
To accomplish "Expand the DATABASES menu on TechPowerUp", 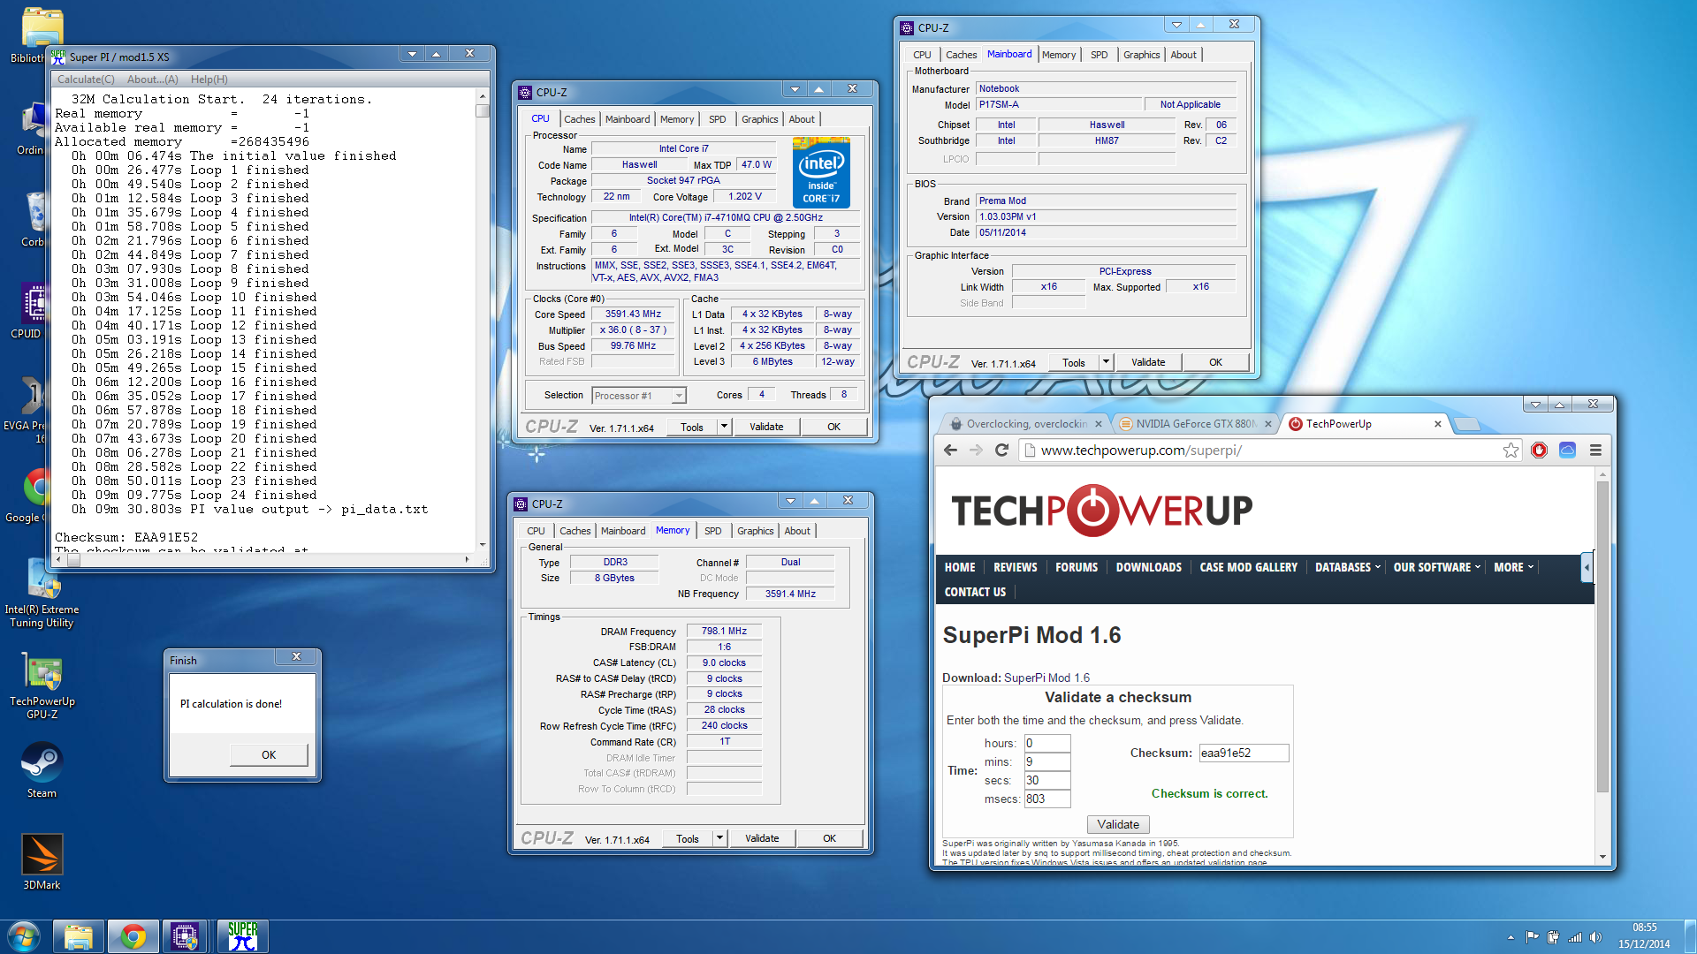I will (1347, 567).
